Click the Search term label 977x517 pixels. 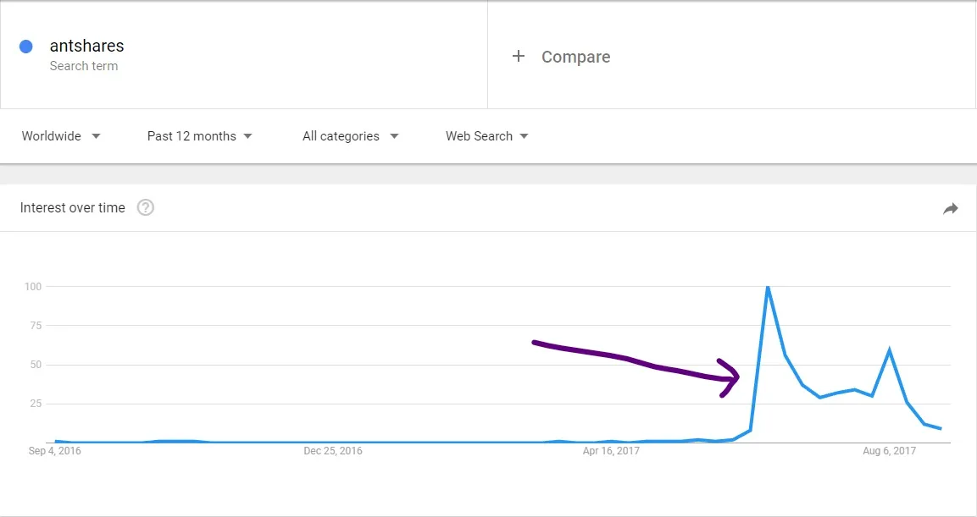click(84, 66)
